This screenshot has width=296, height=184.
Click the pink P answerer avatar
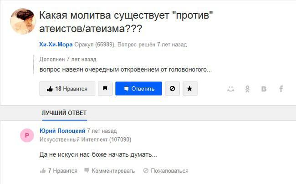(x=27, y=135)
